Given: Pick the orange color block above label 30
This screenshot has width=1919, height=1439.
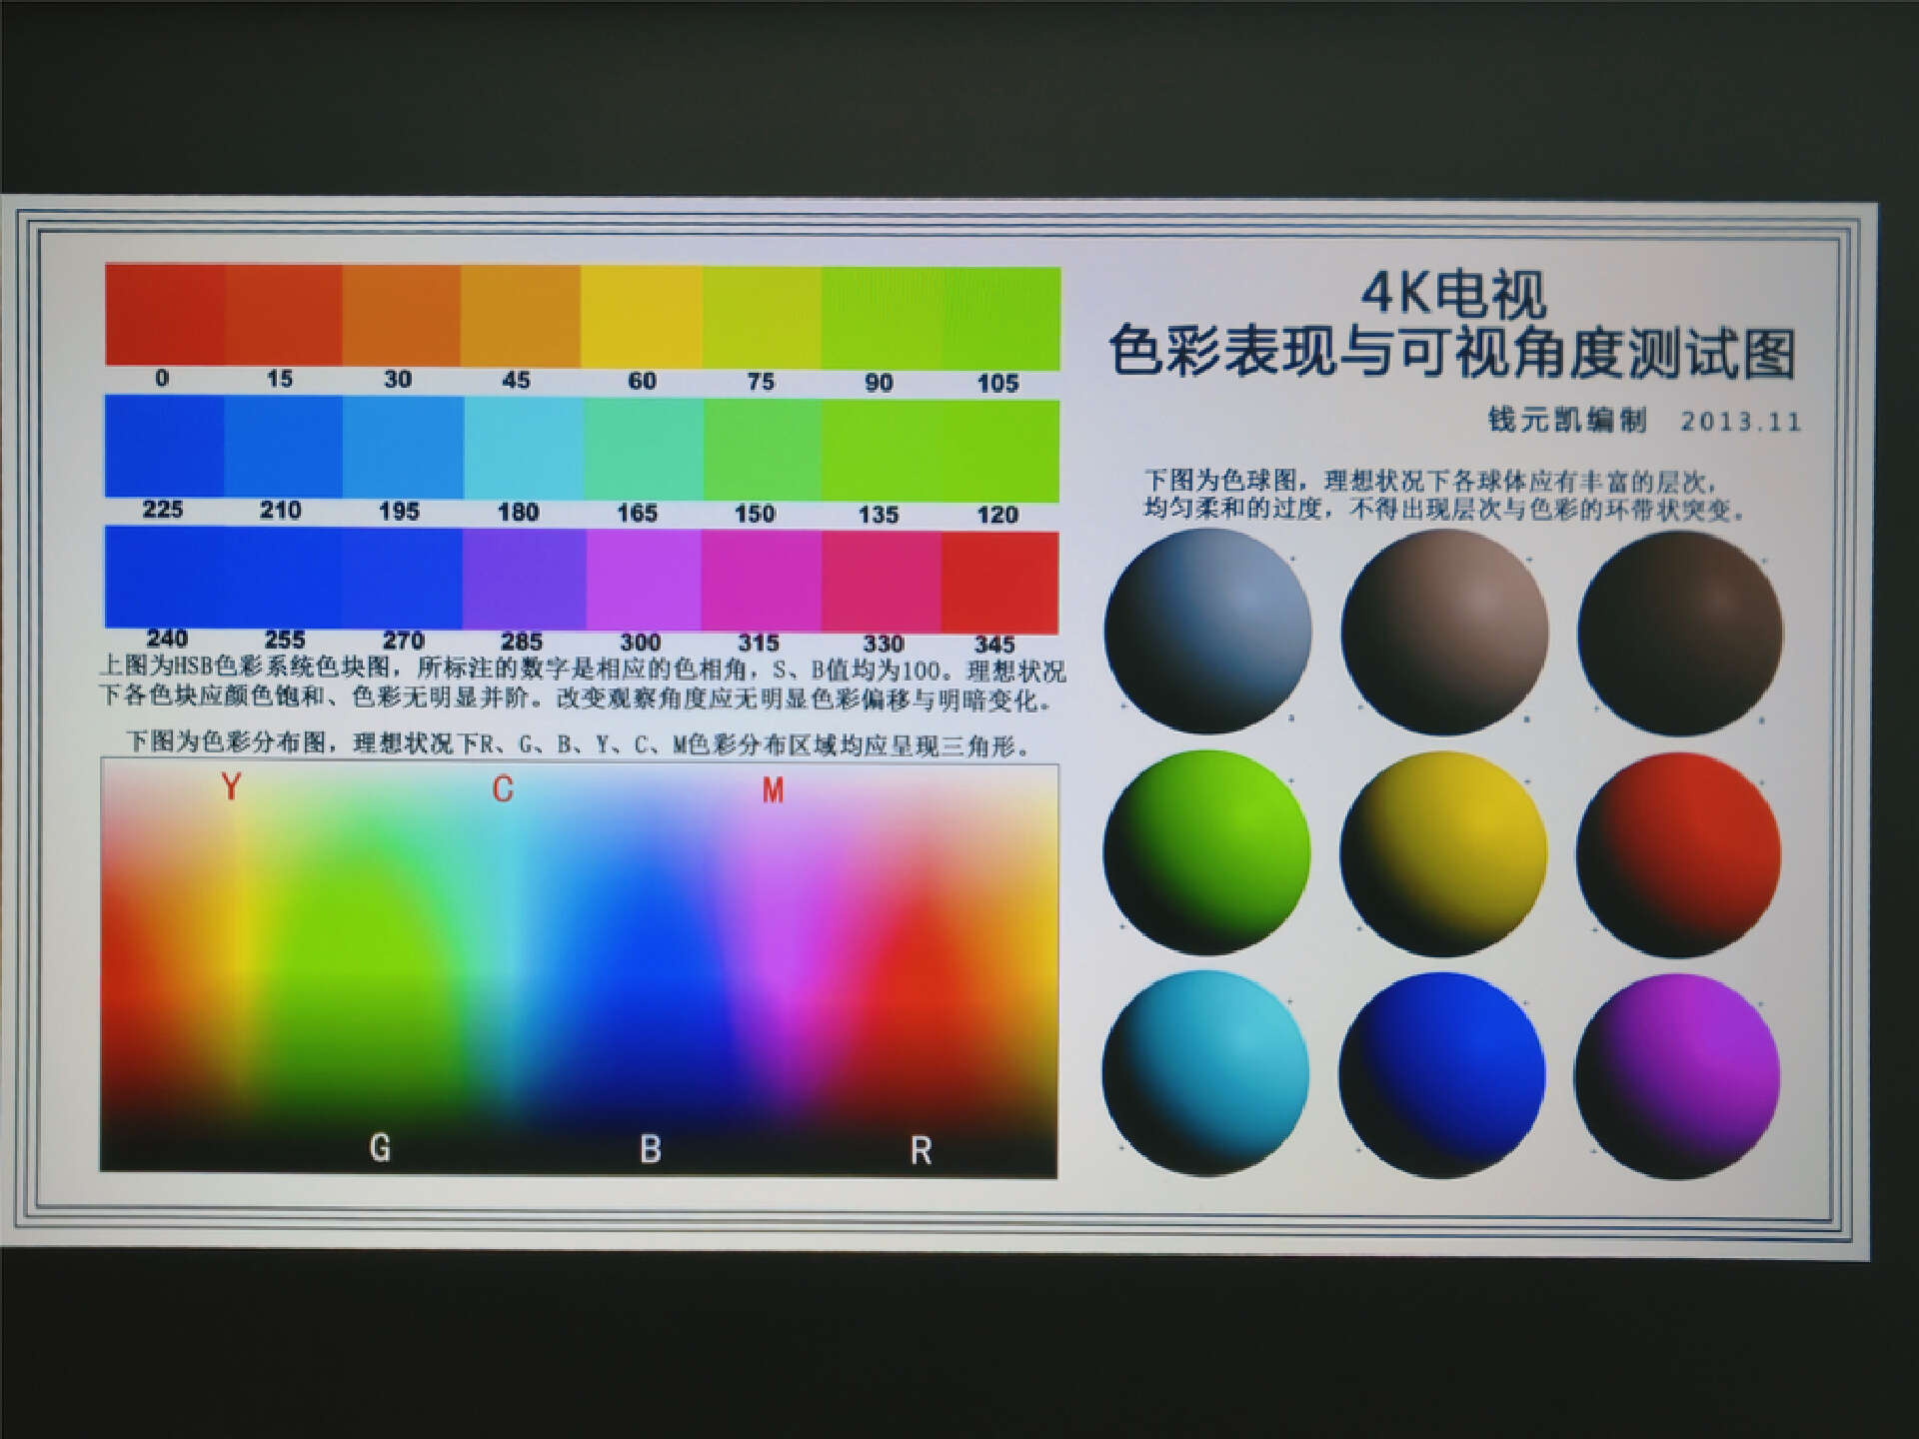Looking at the screenshot, I should [x=402, y=315].
